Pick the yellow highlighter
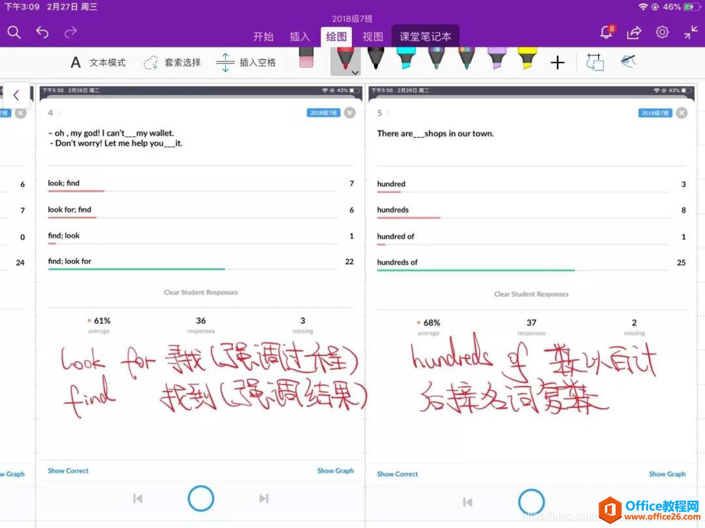The width and height of the screenshot is (705, 528). click(527, 59)
